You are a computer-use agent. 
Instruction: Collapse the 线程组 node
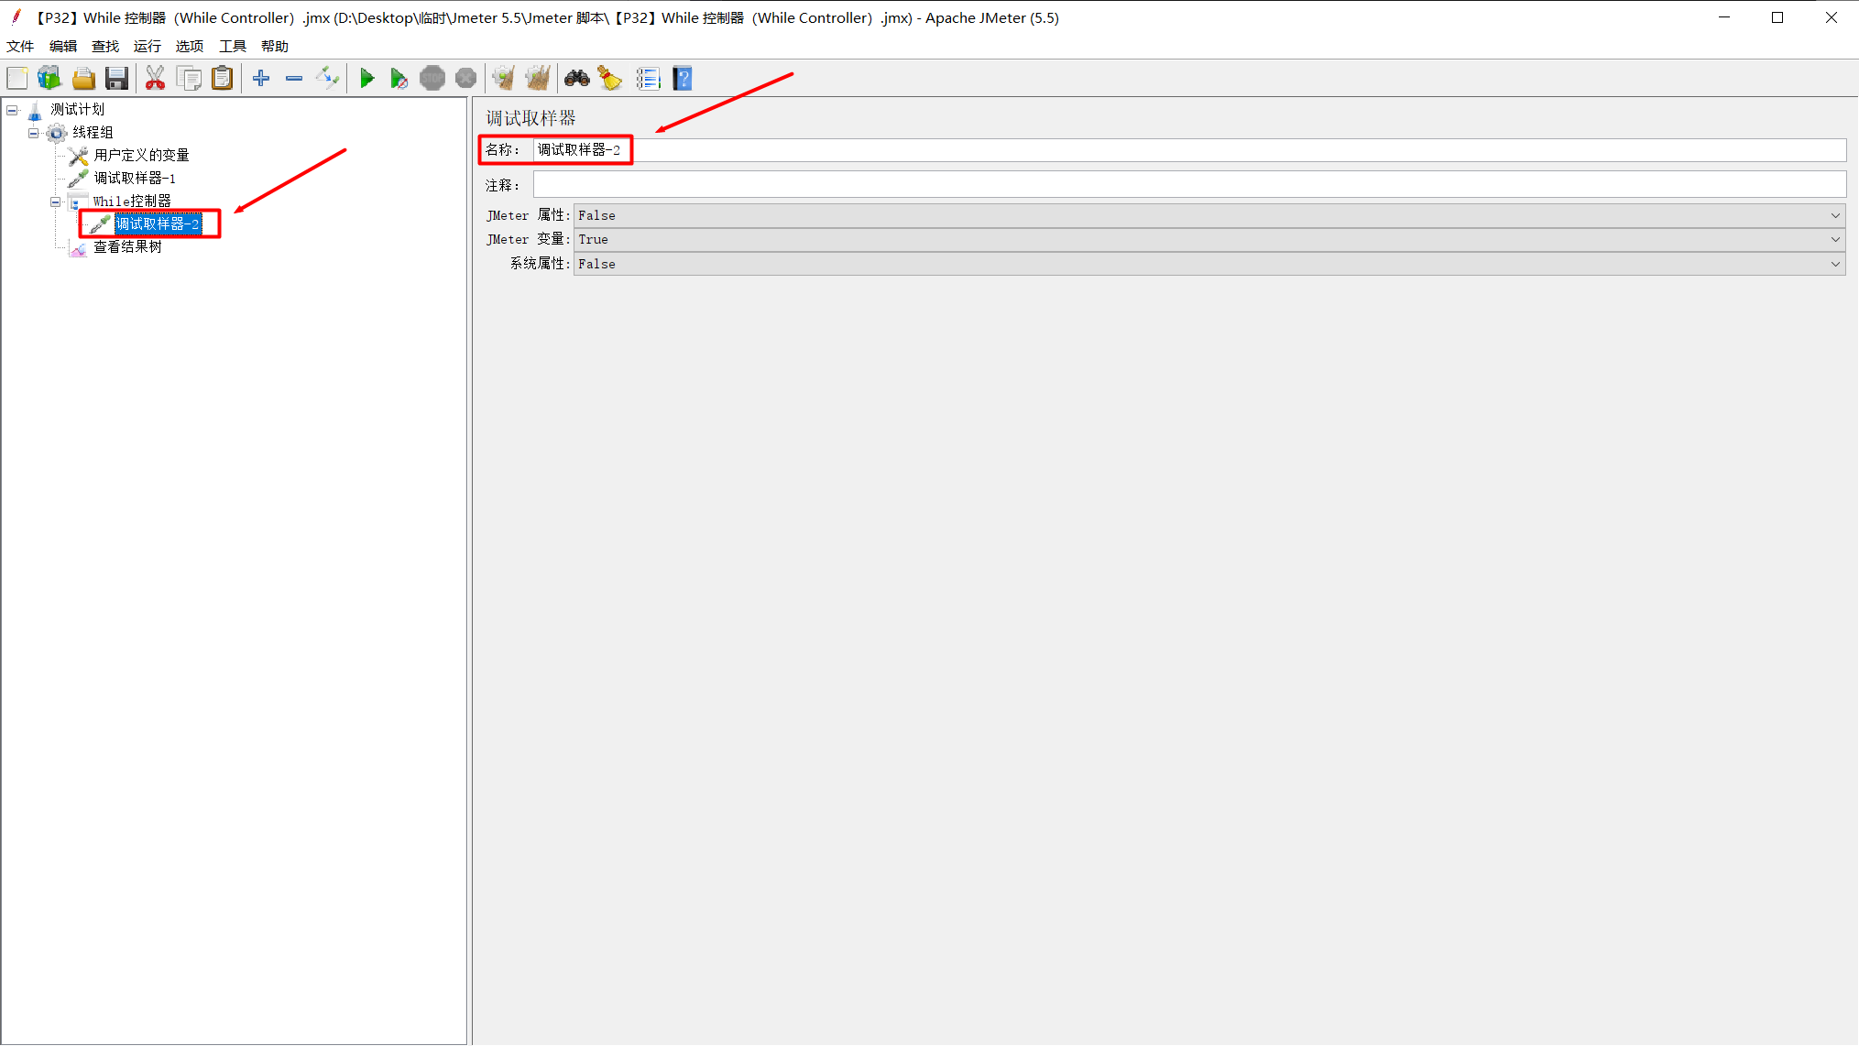click(x=33, y=132)
